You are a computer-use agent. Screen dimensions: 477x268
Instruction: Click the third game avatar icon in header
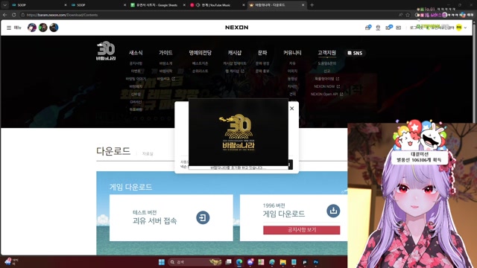54,28
